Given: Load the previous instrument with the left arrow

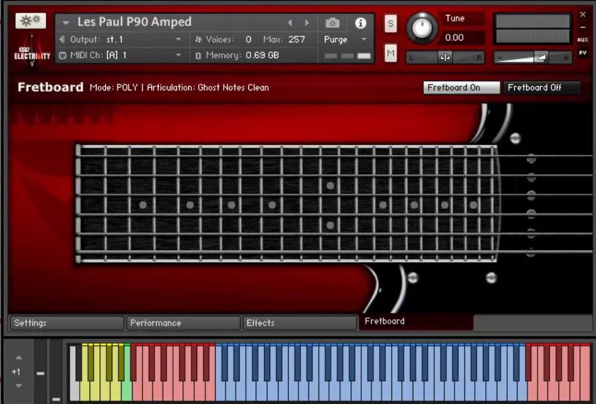Looking at the screenshot, I should coord(290,23).
